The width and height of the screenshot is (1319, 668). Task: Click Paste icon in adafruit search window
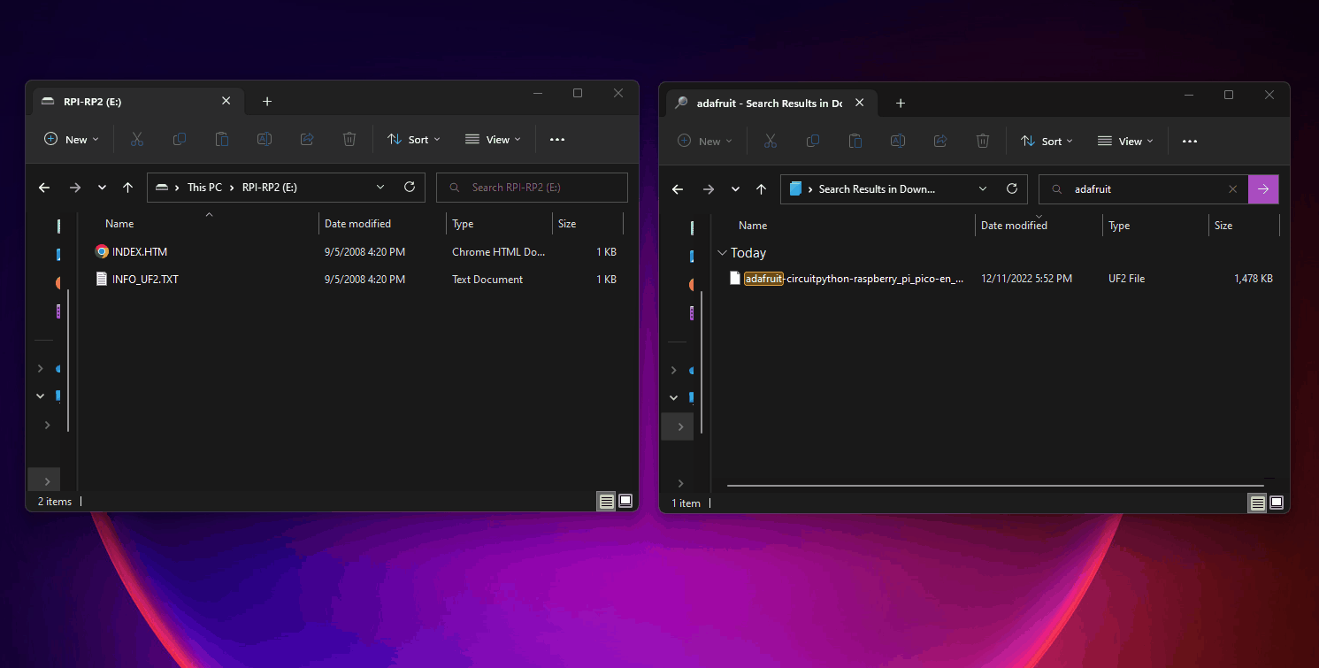(855, 141)
